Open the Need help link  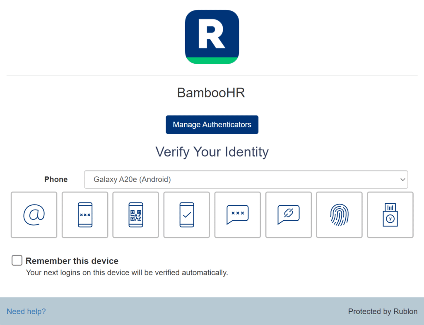26,311
